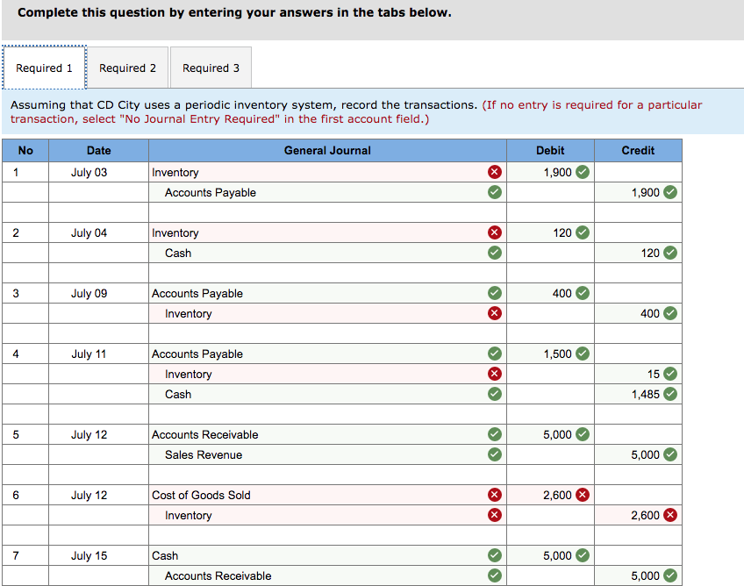Click green check beside July 04 Cash
Viewport: 744px width, 586px height.
pos(495,253)
